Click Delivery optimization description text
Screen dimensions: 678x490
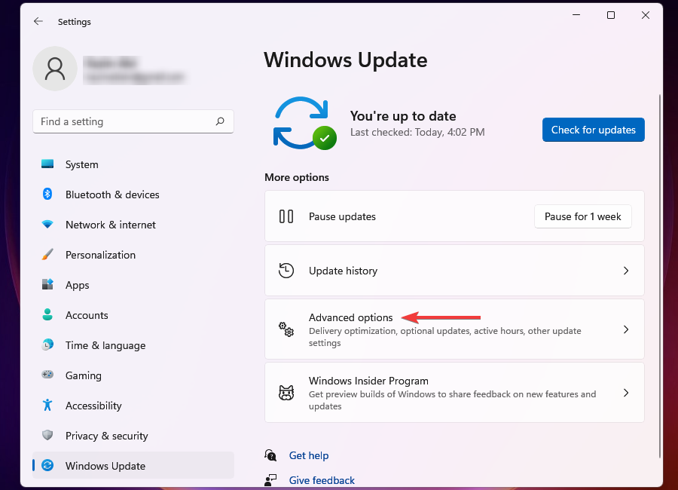(x=445, y=337)
